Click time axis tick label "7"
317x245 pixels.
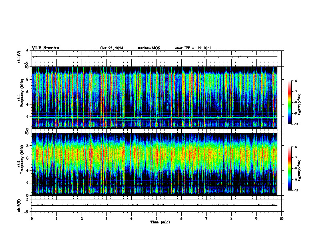[x=207, y=219]
